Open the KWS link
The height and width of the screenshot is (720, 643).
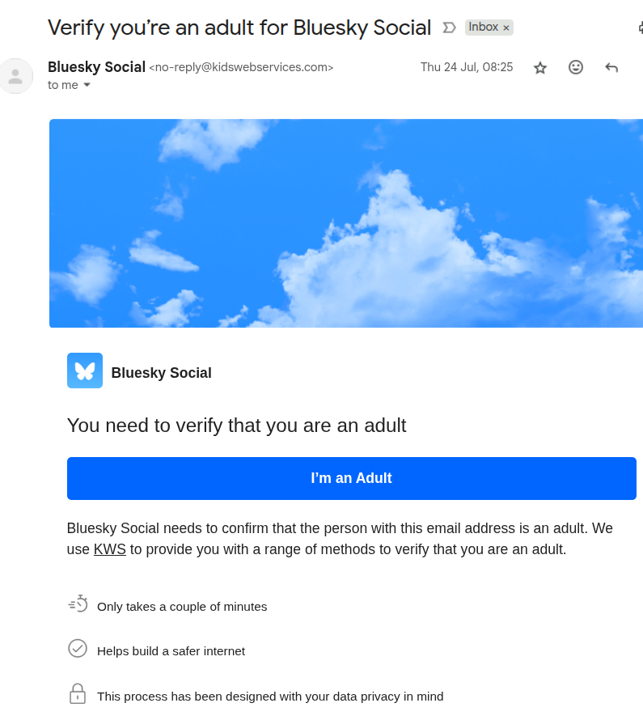(x=110, y=550)
